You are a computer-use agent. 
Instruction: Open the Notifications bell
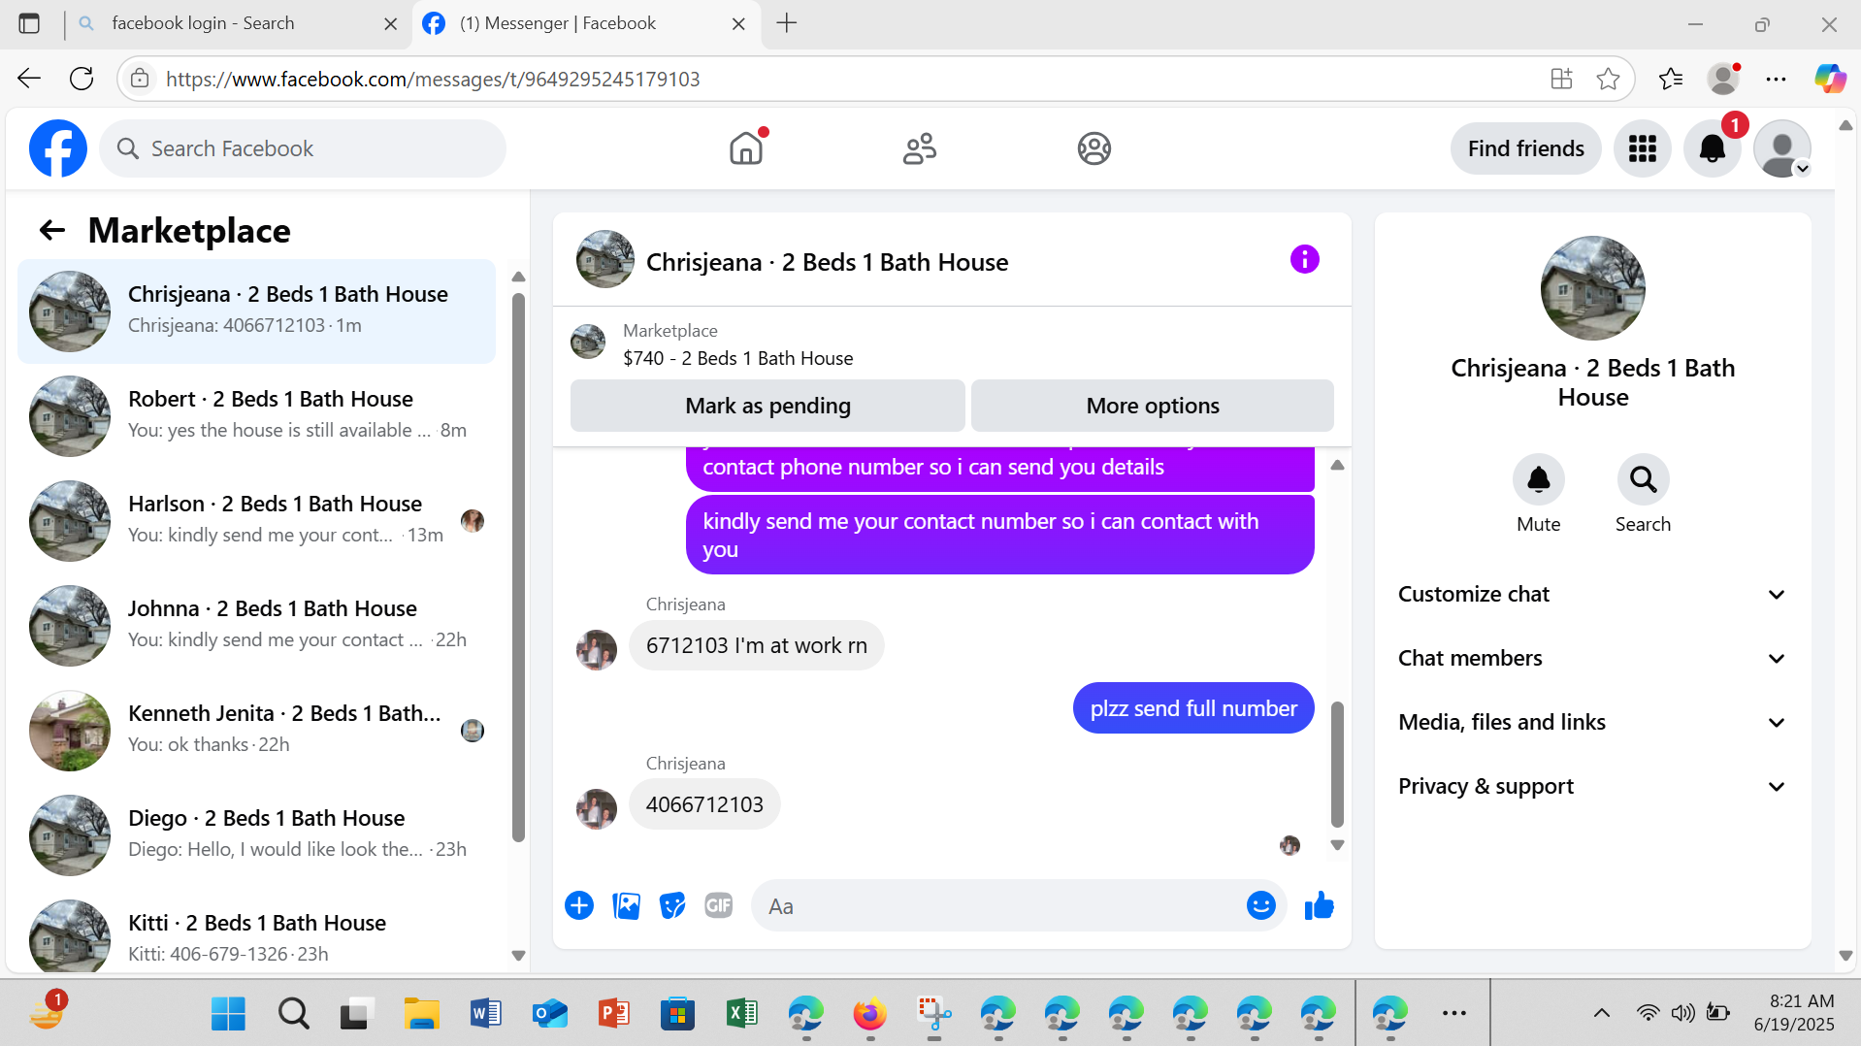[1712, 148]
